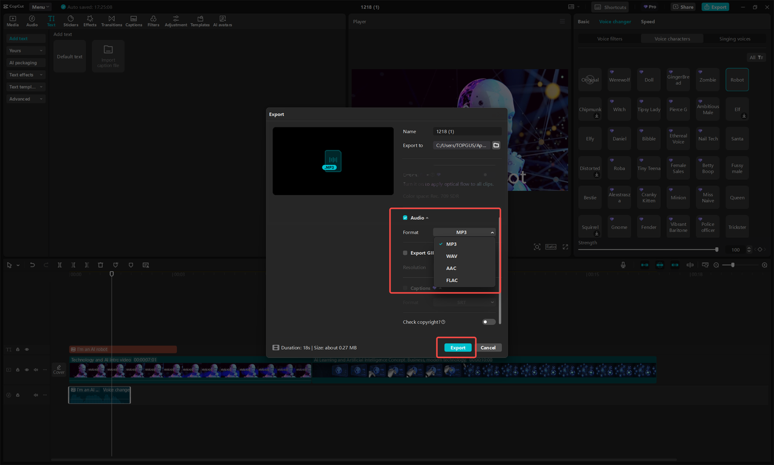Select the Captions panel icon
Viewport: 774px width, 465px height.
point(134,20)
